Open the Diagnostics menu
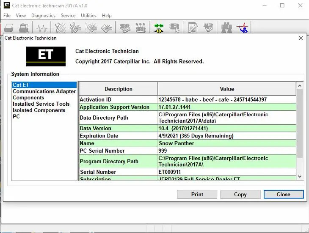 click(43, 16)
